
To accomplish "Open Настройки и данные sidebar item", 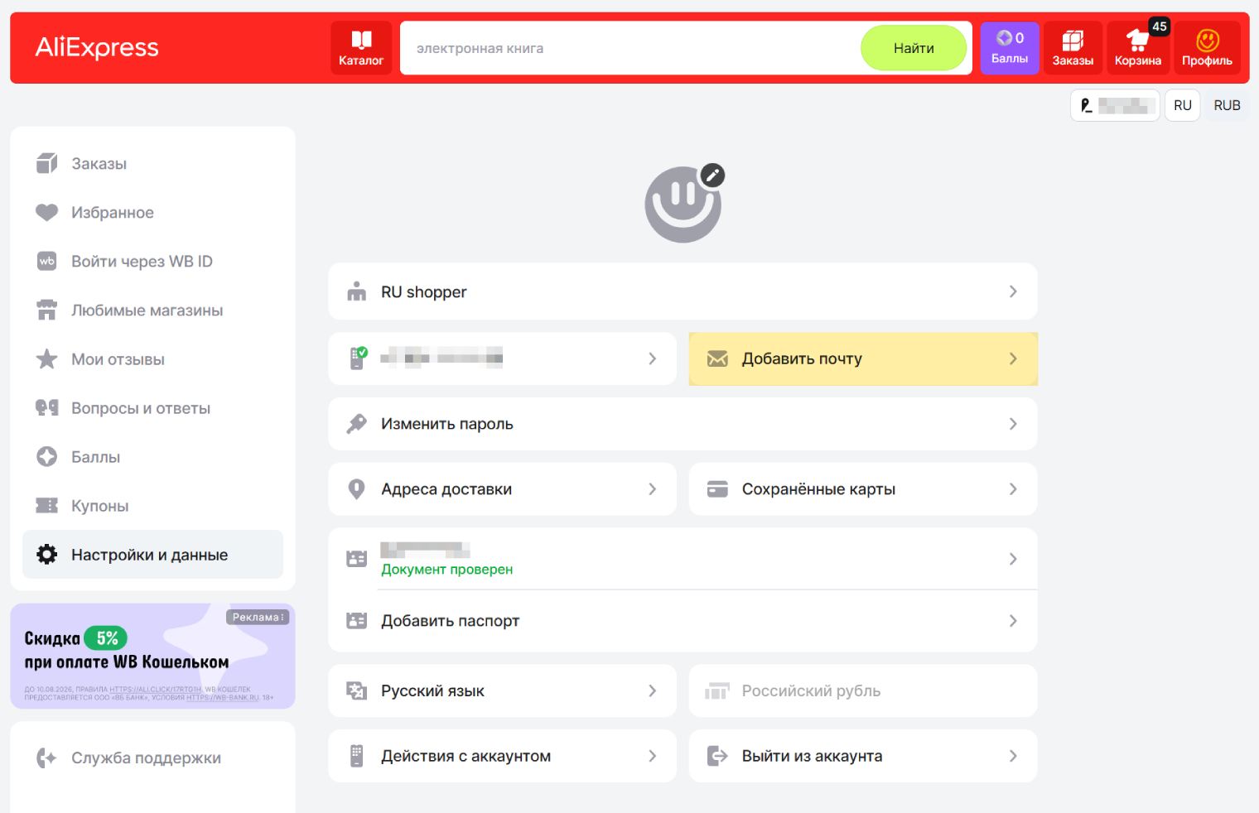I will coord(152,554).
